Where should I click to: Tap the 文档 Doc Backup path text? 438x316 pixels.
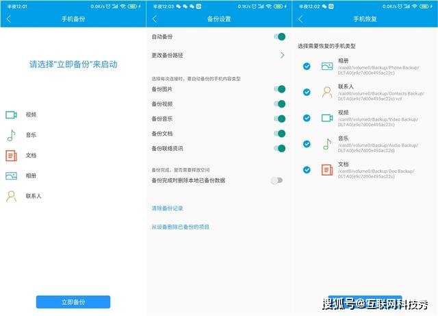[x=376, y=174]
